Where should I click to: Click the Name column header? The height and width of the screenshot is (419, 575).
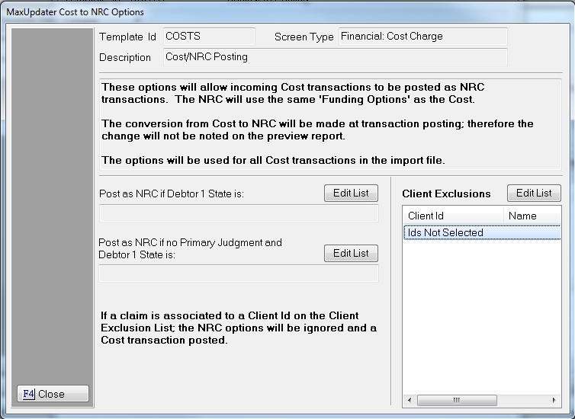pyautogui.click(x=532, y=216)
